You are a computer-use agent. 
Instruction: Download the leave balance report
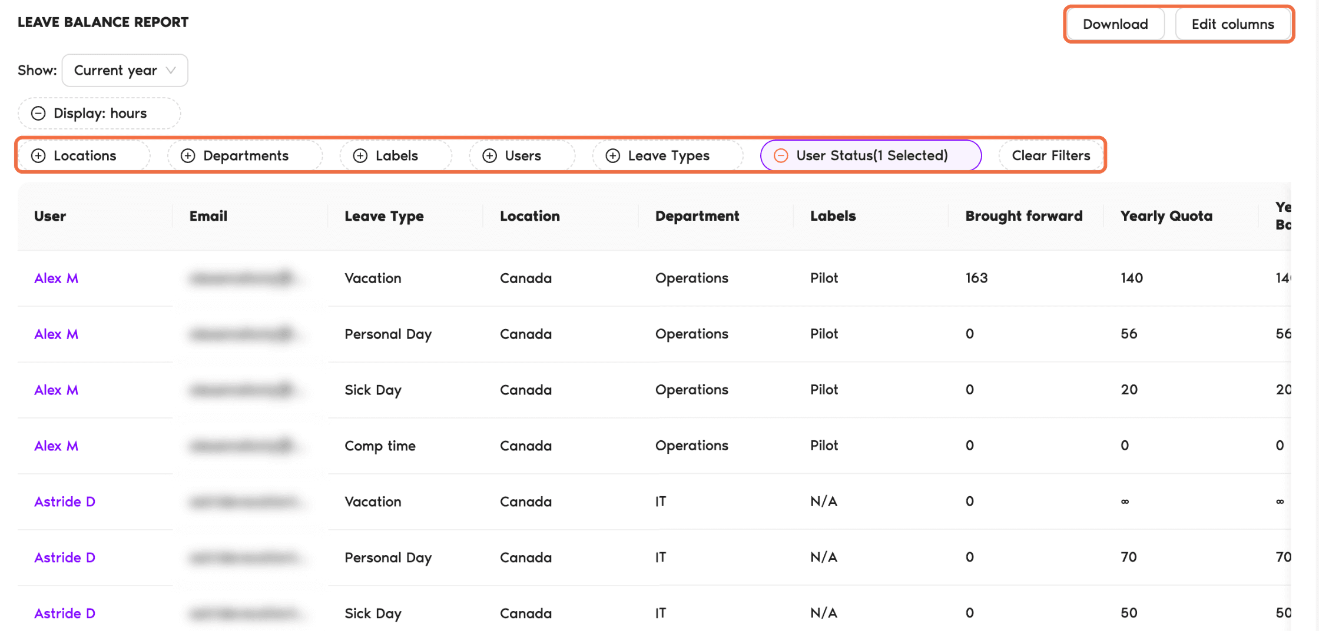pos(1115,24)
